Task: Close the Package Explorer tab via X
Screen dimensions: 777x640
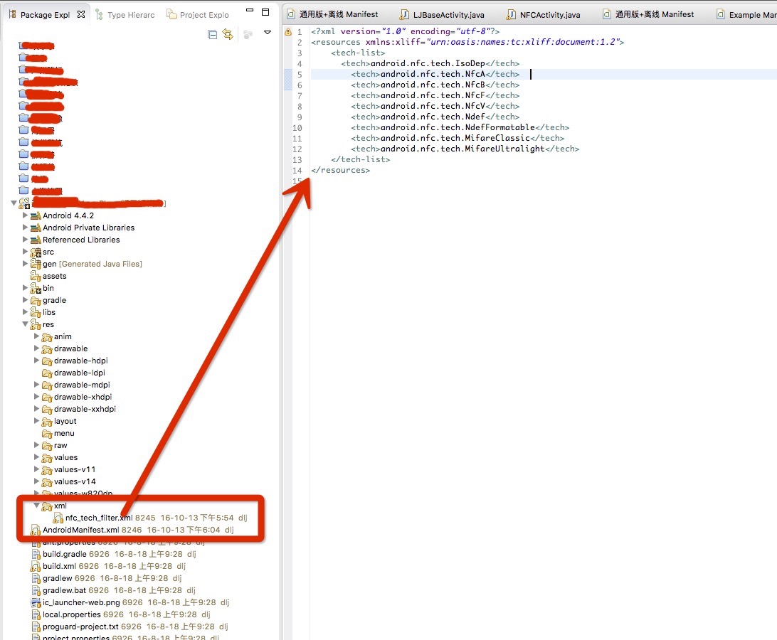Action: [80, 14]
